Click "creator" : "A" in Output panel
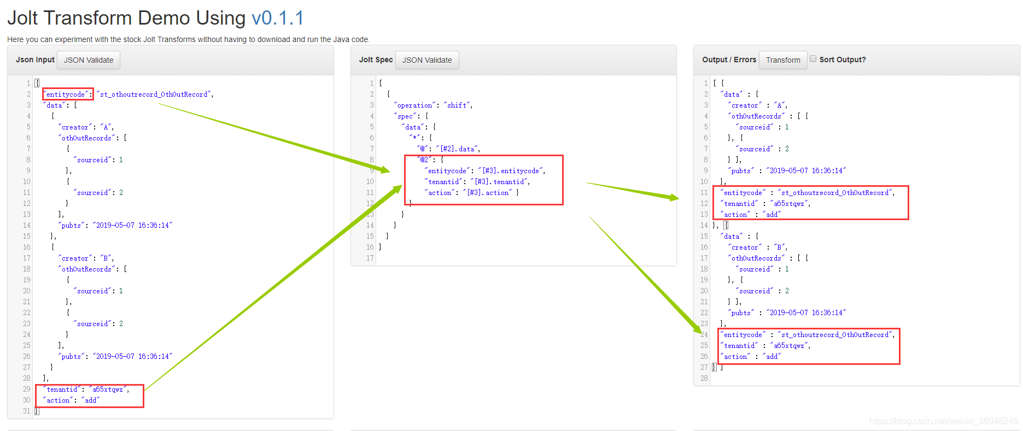 click(757, 105)
